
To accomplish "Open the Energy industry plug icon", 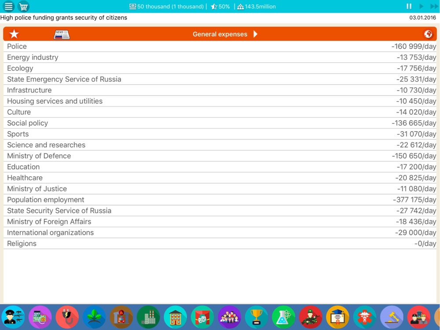I will tap(67, 317).
